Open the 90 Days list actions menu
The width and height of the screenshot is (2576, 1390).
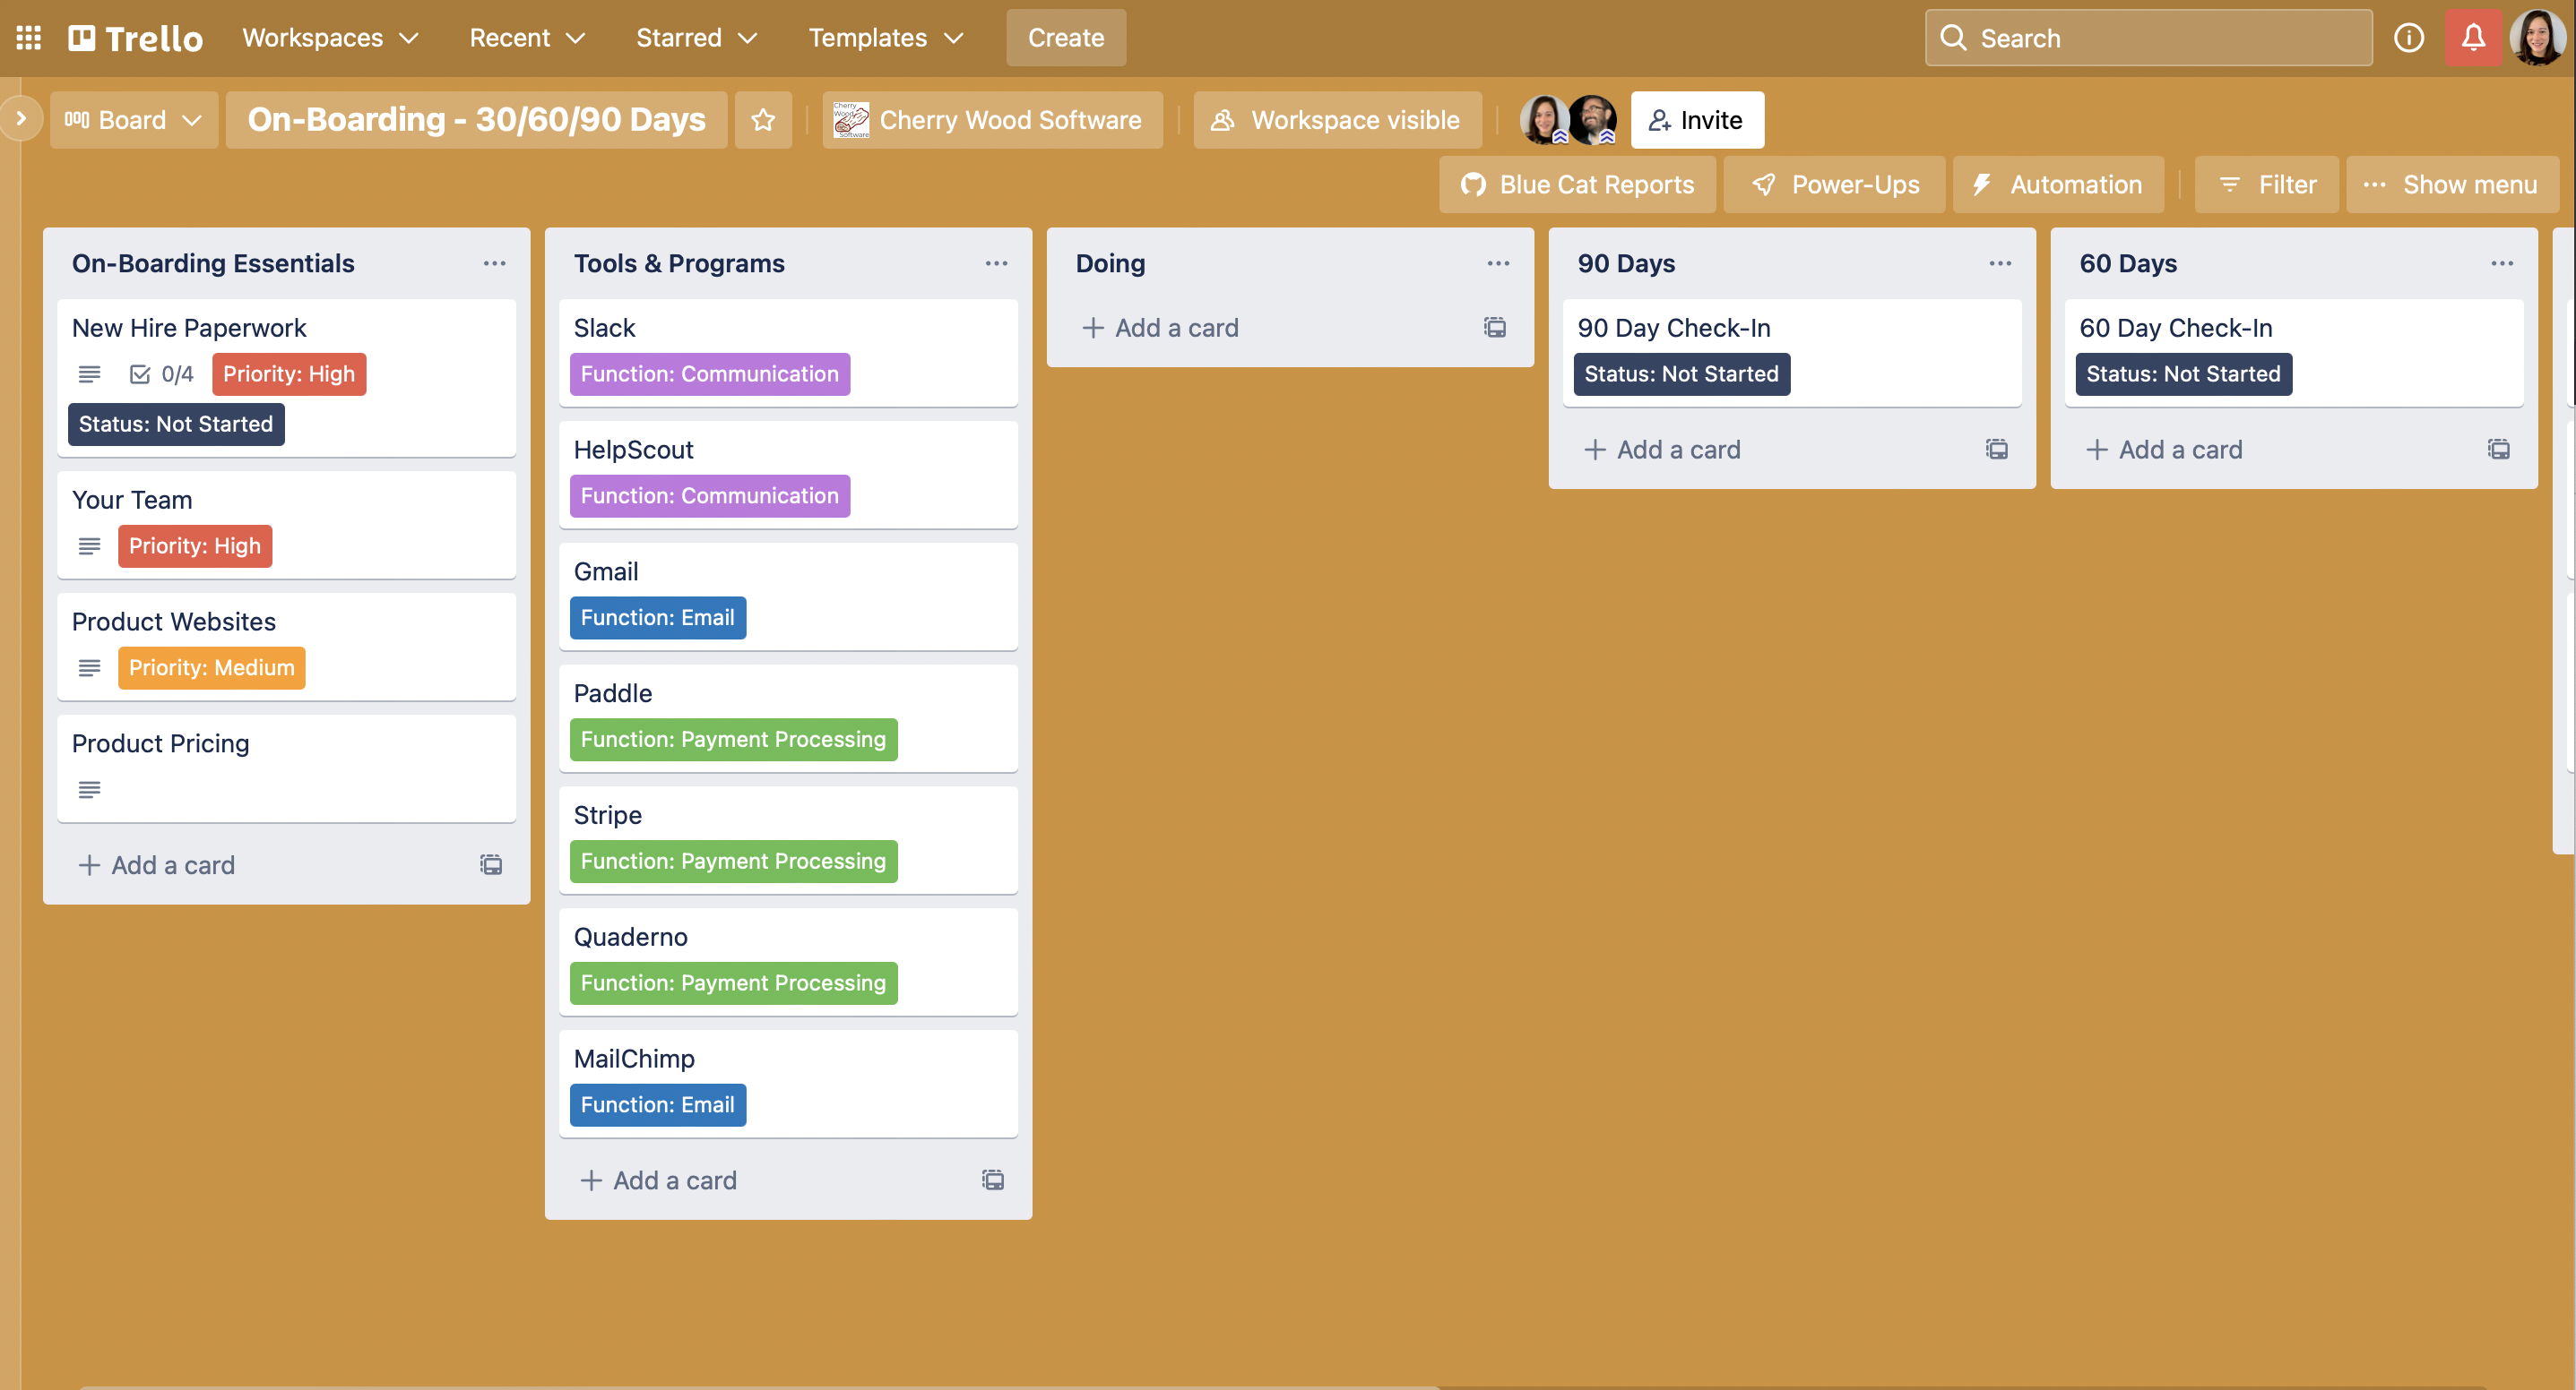click(x=1999, y=262)
